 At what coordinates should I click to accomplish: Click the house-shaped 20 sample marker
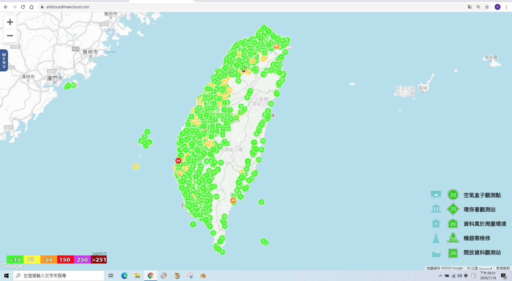(453, 223)
